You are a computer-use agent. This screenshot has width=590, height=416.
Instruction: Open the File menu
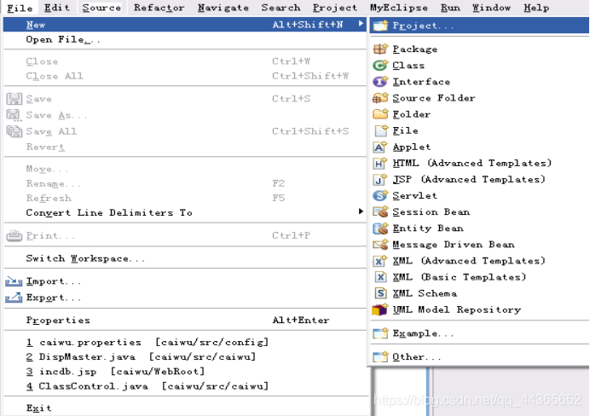[x=20, y=8]
